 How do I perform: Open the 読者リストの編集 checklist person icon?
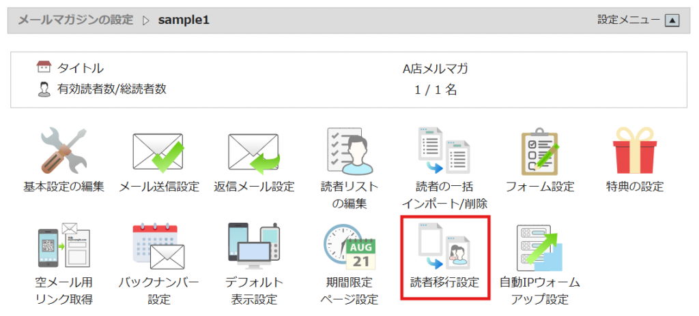click(349, 151)
